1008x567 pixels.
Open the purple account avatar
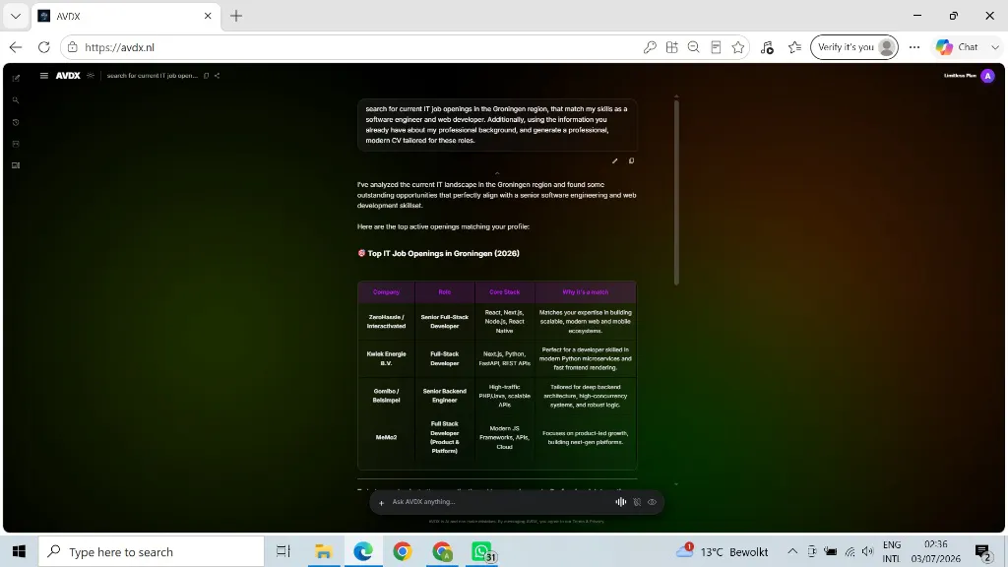pos(988,75)
